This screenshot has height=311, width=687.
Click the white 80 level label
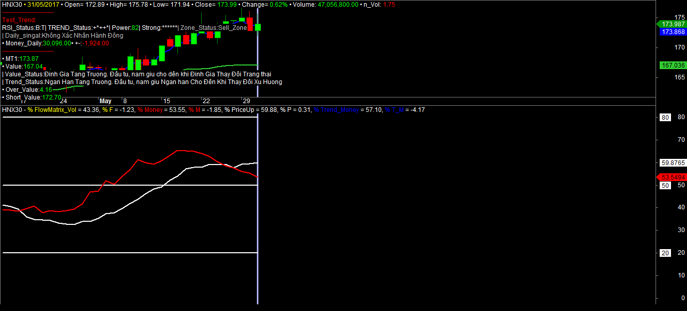tap(665, 118)
